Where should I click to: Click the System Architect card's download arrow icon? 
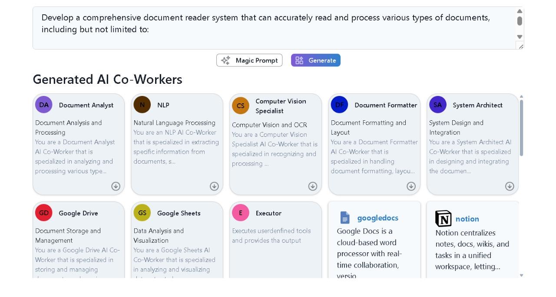pyautogui.click(x=510, y=186)
